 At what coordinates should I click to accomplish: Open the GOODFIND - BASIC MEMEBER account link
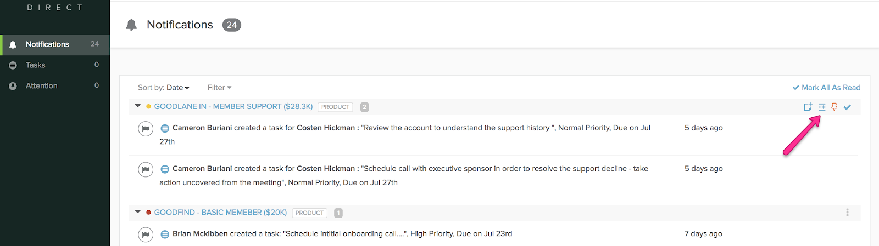(220, 213)
